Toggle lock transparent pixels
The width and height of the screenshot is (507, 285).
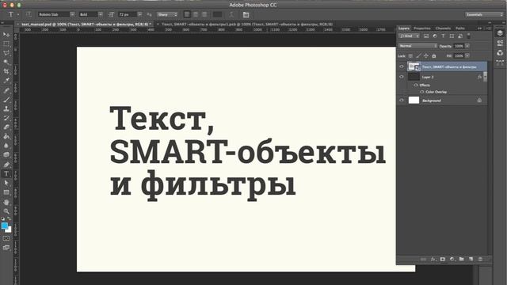pyautogui.click(x=410, y=56)
